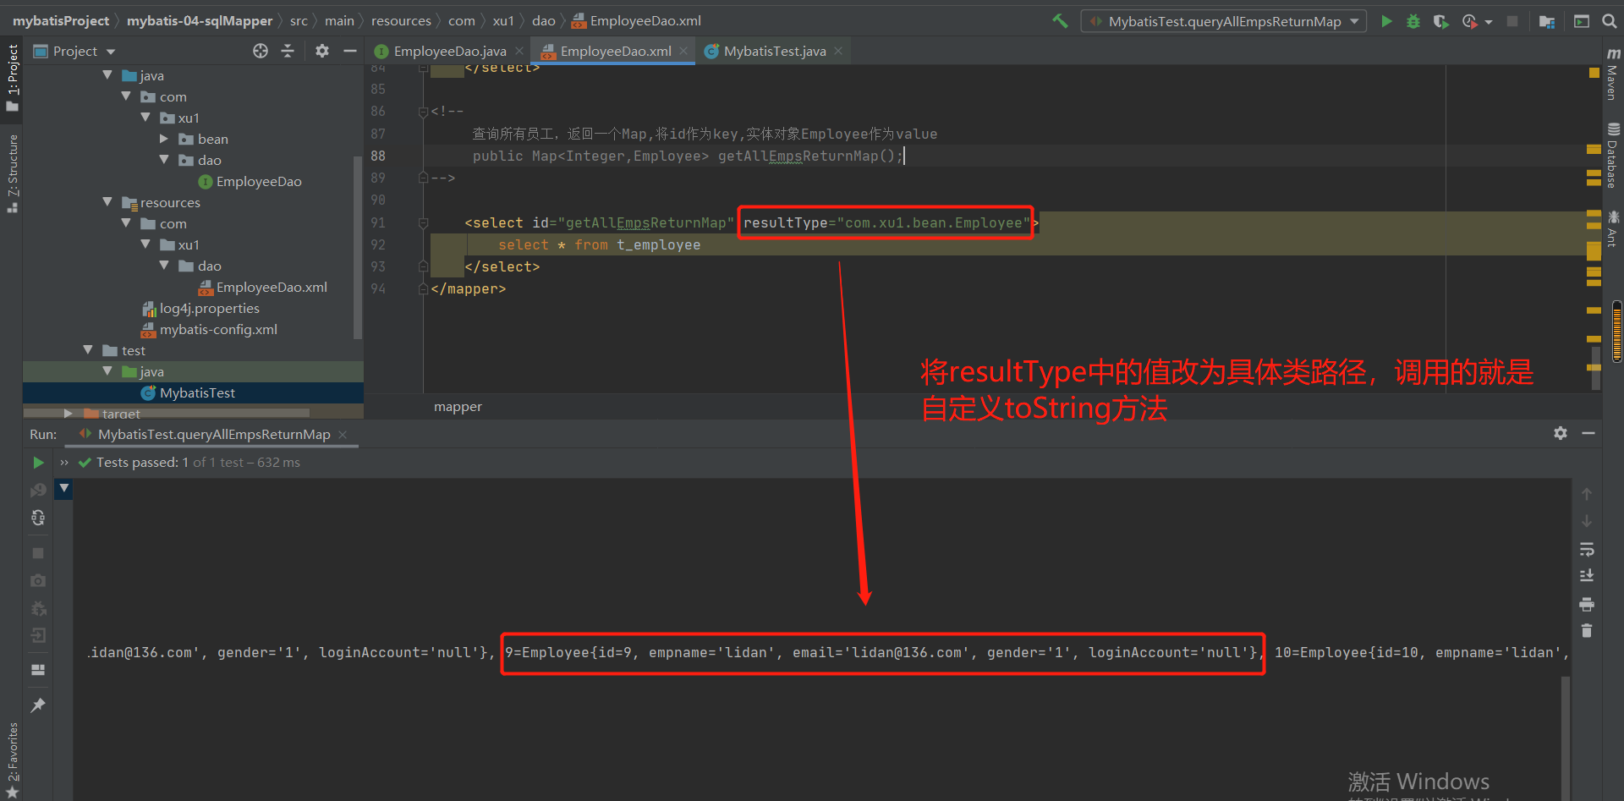Collapse the dao package under java

coord(164,160)
